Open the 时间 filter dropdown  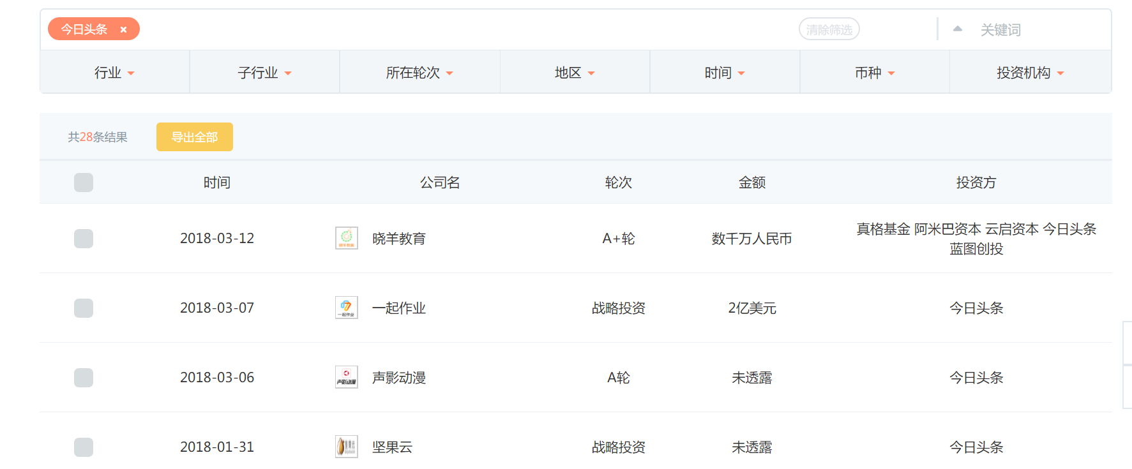tap(725, 73)
